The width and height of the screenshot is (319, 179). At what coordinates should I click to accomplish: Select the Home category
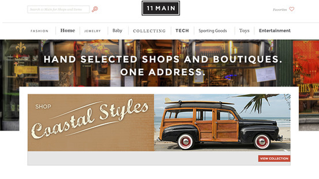(68, 31)
